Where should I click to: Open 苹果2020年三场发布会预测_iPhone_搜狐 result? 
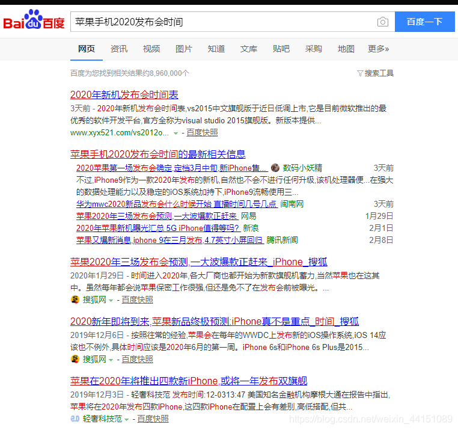point(198,262)
